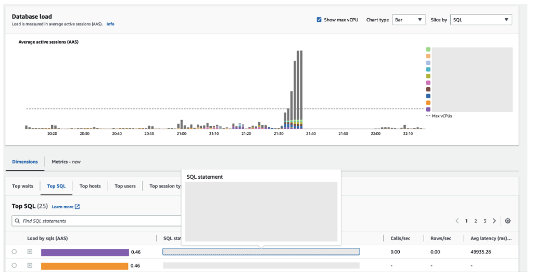Open the Chart type Bar dropdown

click(409, 20)
